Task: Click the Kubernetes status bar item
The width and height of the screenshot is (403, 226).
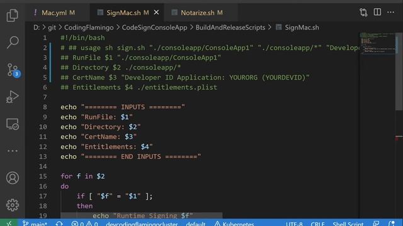Action: coord(234,223)
